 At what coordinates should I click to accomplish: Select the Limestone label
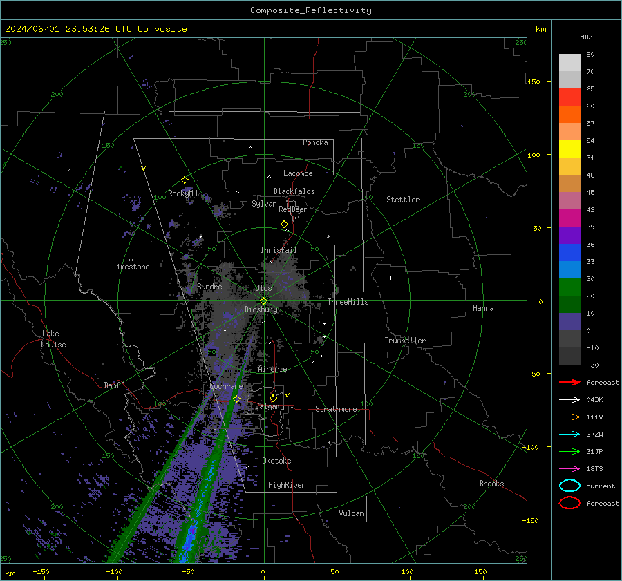click(131, 267)
